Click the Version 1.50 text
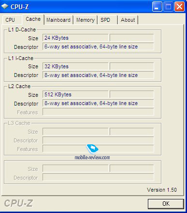The image size is (187, 213). [162, 190]
